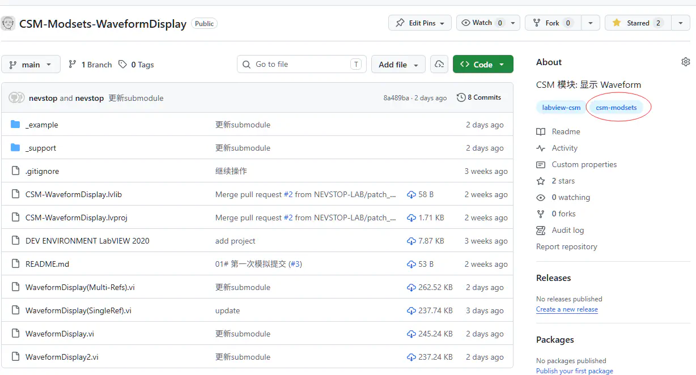Open pull request #2 link in lvlib row
Image resolution: width=696 pixels, height=375 pixels.
288,194
